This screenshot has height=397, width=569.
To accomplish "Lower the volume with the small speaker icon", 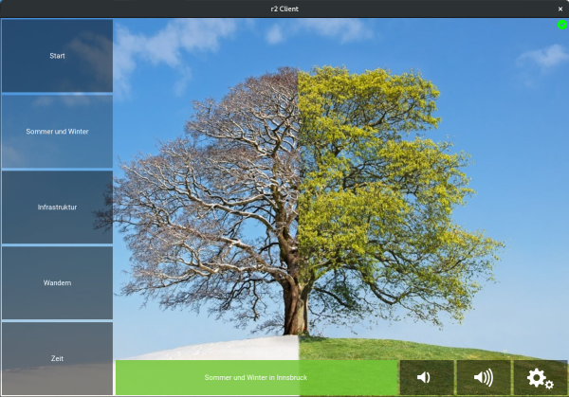I will 426,378.
